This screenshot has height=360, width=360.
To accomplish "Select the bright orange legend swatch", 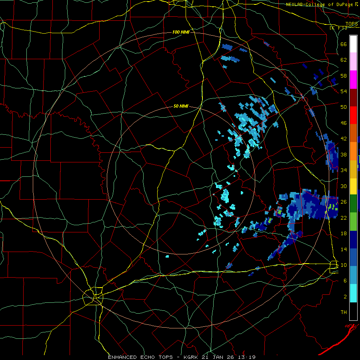I will (x=353, y=151).
